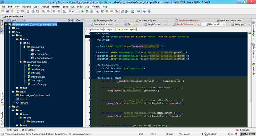Open the Analyze menu
This screenshot has width=256, height=136.
point(45,7)
